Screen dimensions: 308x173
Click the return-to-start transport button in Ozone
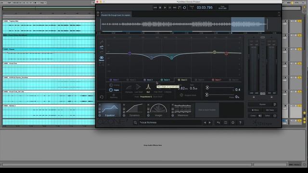[x=155, y=8]
